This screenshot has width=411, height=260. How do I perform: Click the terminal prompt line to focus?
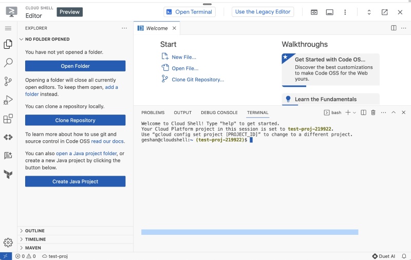[x=197, y=140]
